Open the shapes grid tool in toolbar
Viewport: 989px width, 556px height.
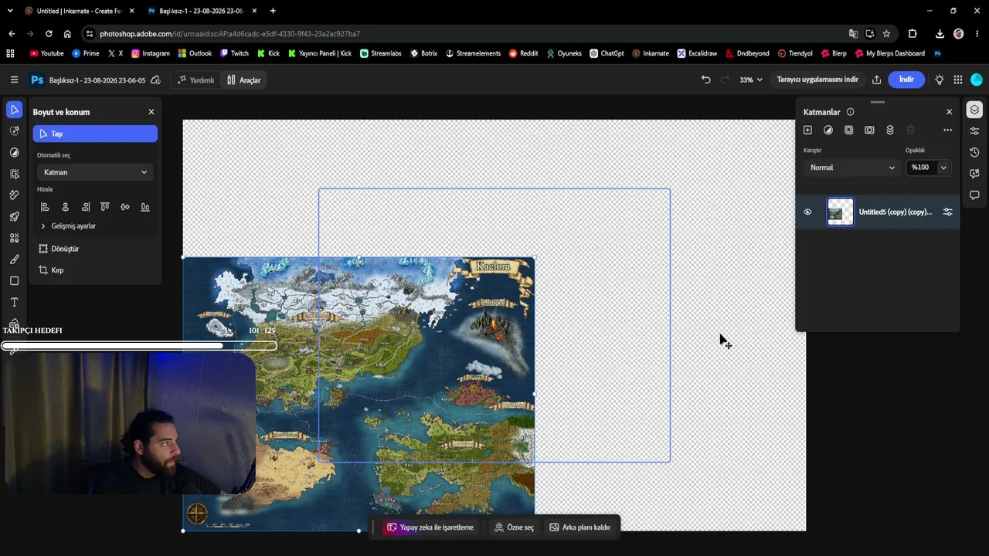point(14,238)
